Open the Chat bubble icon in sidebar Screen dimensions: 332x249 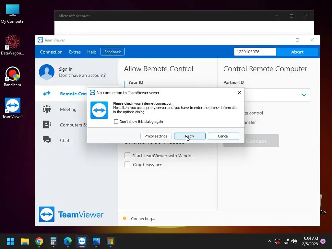[x=47, y=140]
